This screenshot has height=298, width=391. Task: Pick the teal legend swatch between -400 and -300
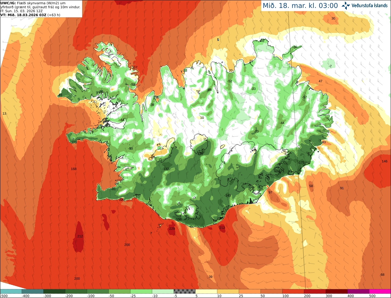[x=32, y=291]
